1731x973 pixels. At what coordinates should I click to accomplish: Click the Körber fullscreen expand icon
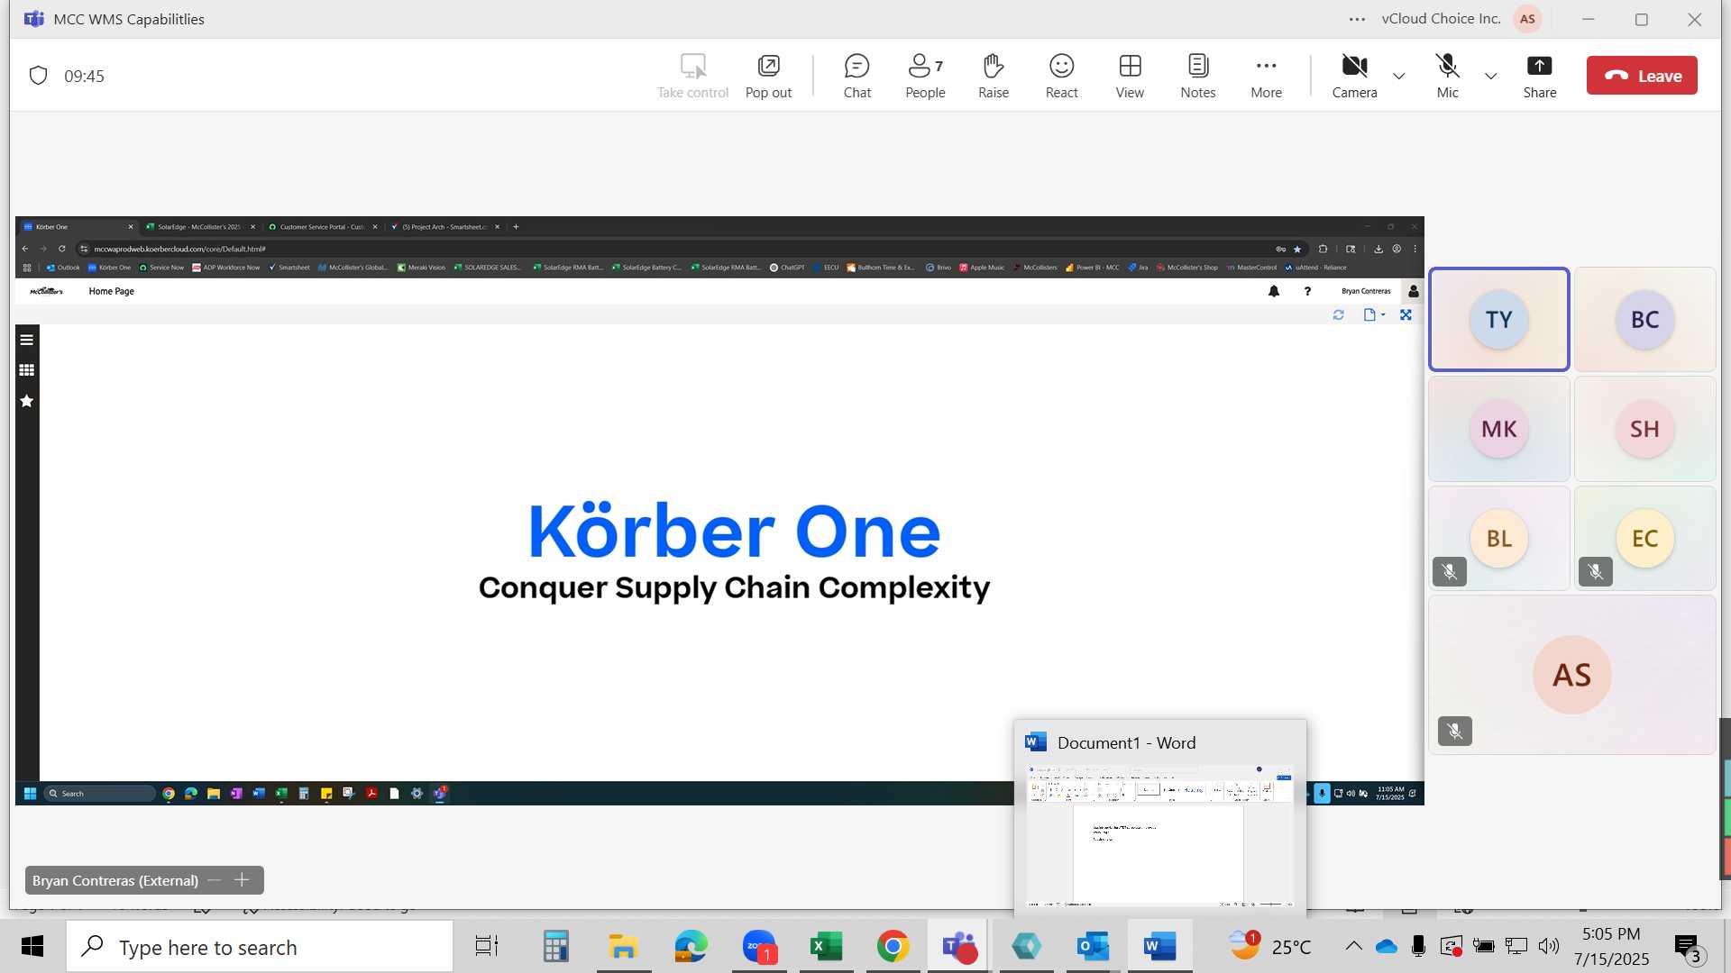(x=1406, y=314)
